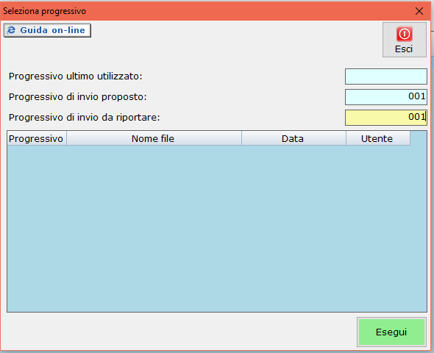Click the divider between Progressivo and Nome file

[x=66, y=138]
